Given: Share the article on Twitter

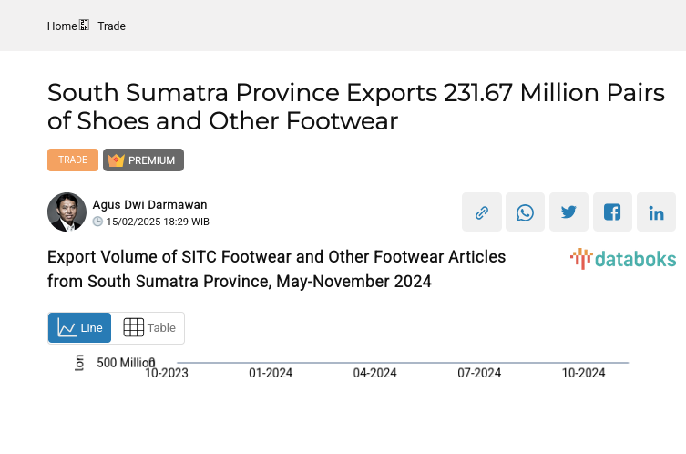Looking at the screenshot, I should (568, 212).
